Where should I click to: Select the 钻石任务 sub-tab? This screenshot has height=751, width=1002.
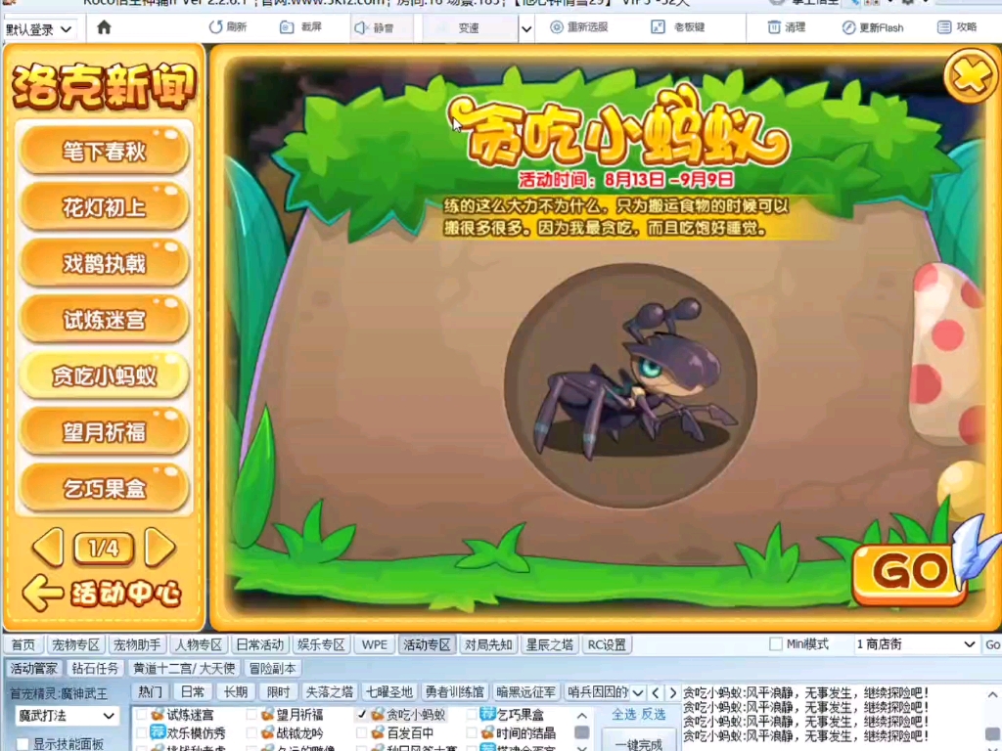coord(95,669)
